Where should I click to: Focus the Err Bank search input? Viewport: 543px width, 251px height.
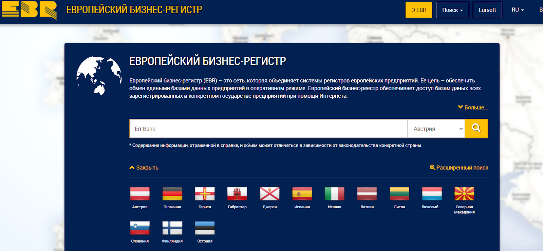point(268,129)
